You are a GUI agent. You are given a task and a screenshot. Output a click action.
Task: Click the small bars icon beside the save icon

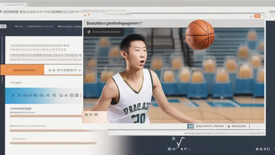pyautogui.click(x=228, y=126)
